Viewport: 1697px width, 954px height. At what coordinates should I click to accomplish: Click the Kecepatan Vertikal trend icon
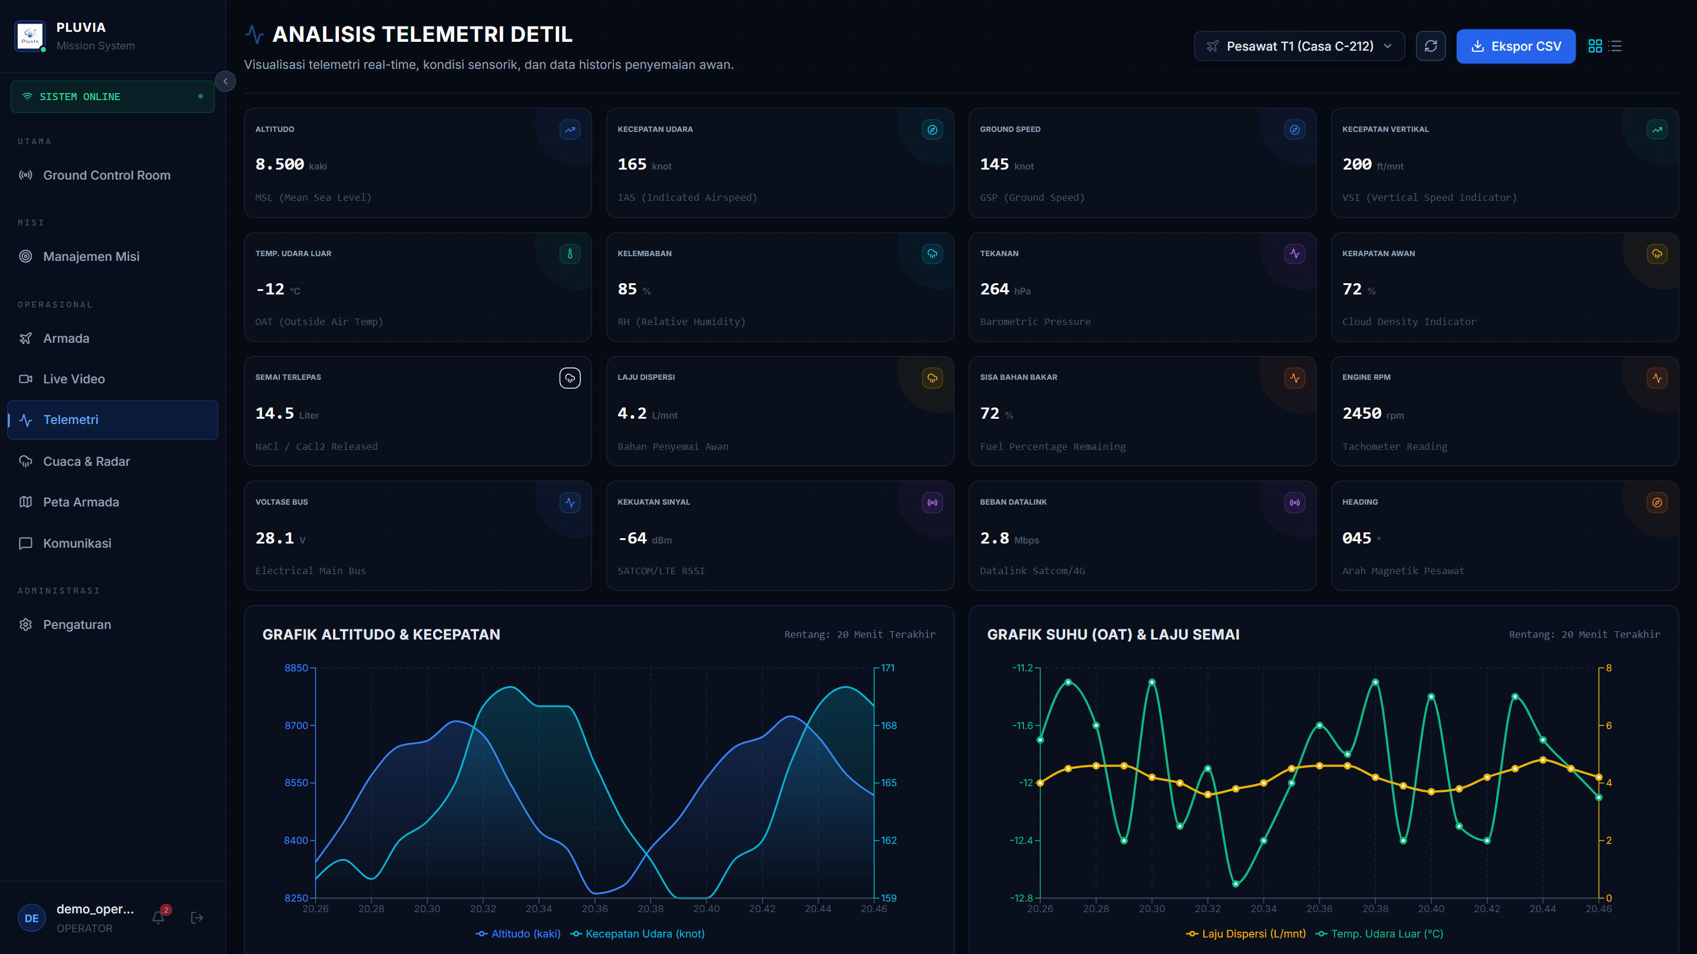[1657, 130]
